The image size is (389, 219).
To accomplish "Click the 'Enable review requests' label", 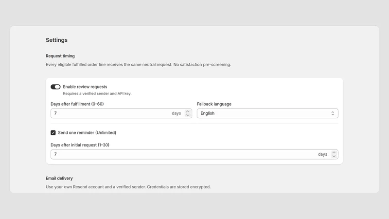I will (x=85, y=87).
